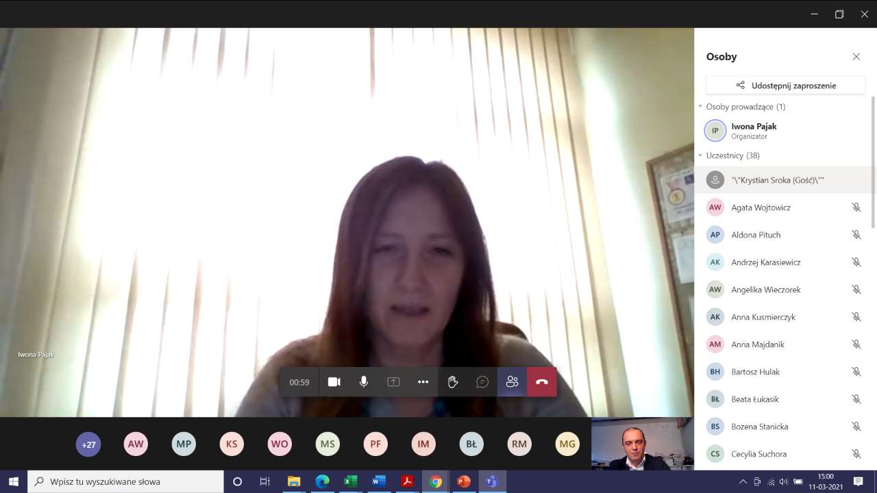Collapse the Osoby prowadzące section
The width and height of the screenshot is (877, 493).
(701, 107)
